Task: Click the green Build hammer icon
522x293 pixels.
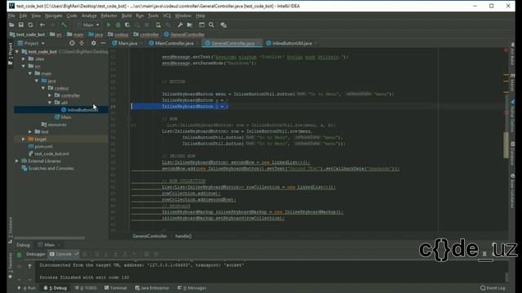Action: 64,25
